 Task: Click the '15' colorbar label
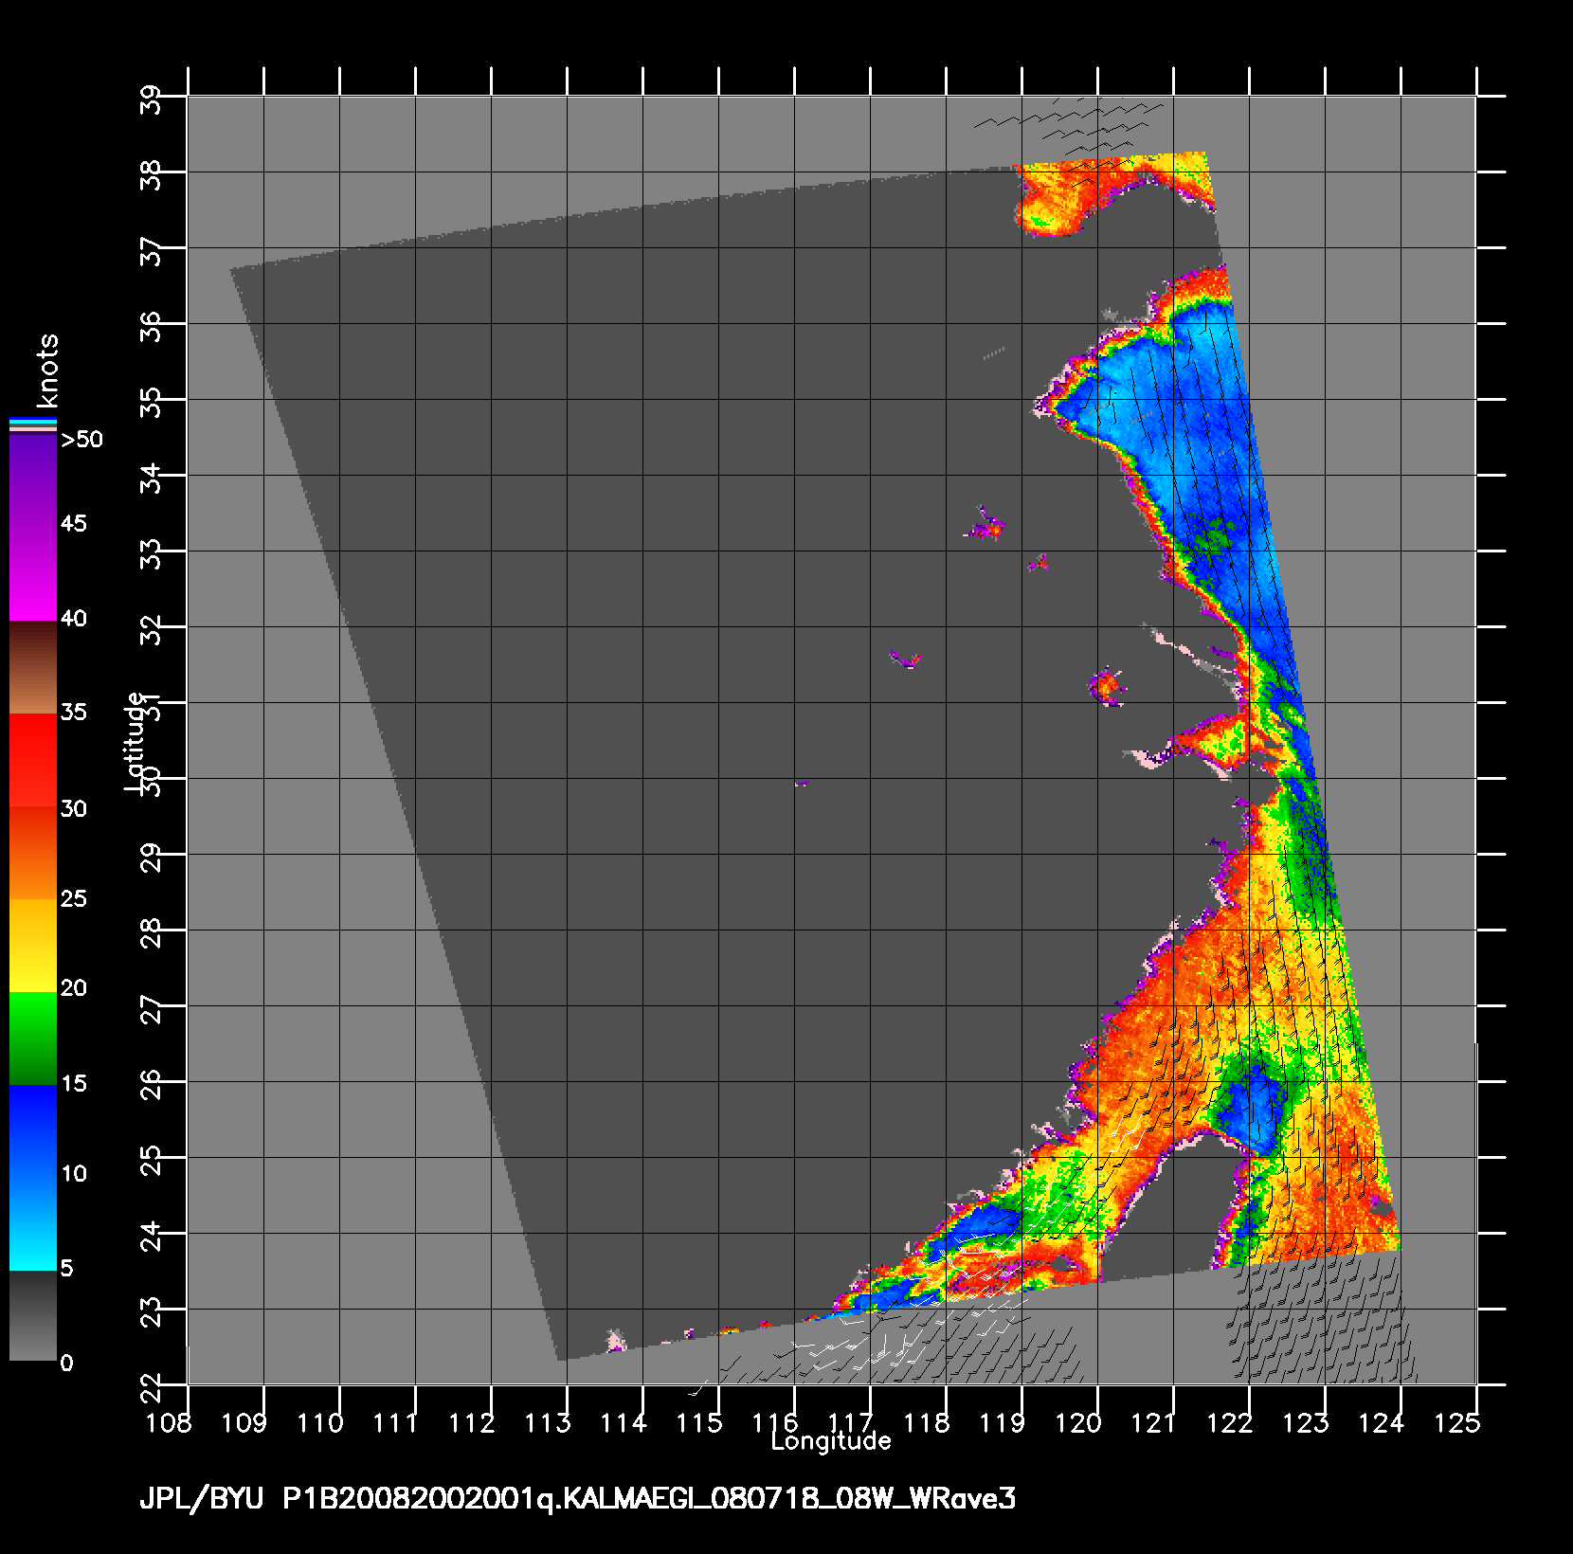(x=73, y=1084)
